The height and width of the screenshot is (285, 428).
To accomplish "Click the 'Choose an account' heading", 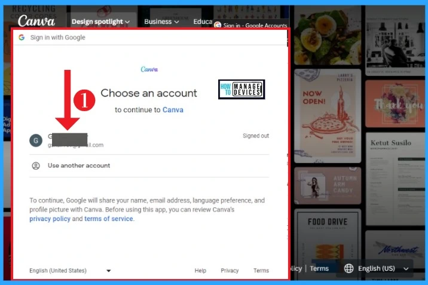I will pos(149,93).
